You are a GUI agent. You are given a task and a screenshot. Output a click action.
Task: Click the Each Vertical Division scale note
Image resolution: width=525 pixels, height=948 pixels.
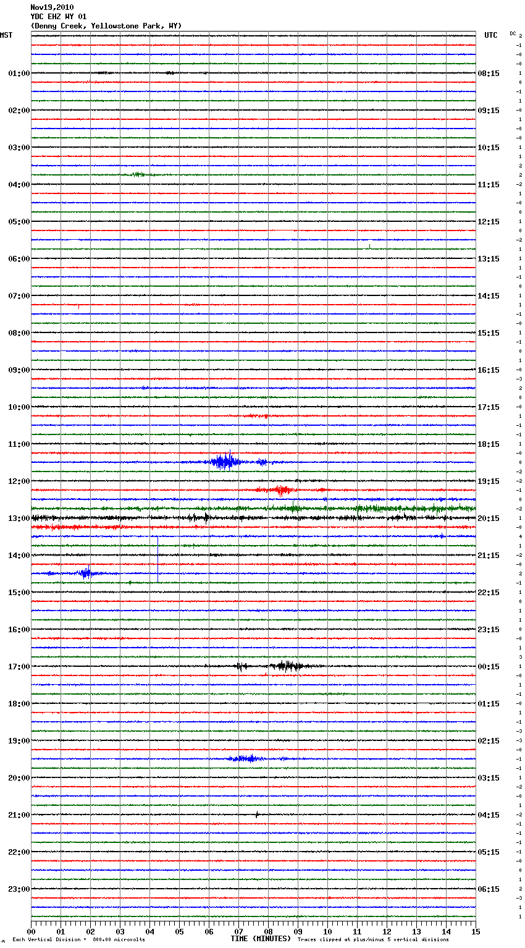point(78,939)
